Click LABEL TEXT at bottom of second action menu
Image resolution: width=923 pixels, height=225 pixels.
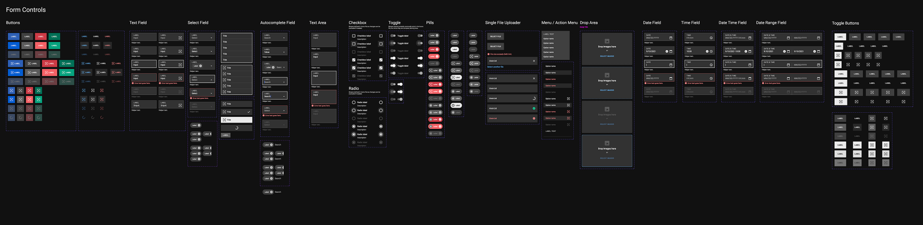(x=551, y=131)
